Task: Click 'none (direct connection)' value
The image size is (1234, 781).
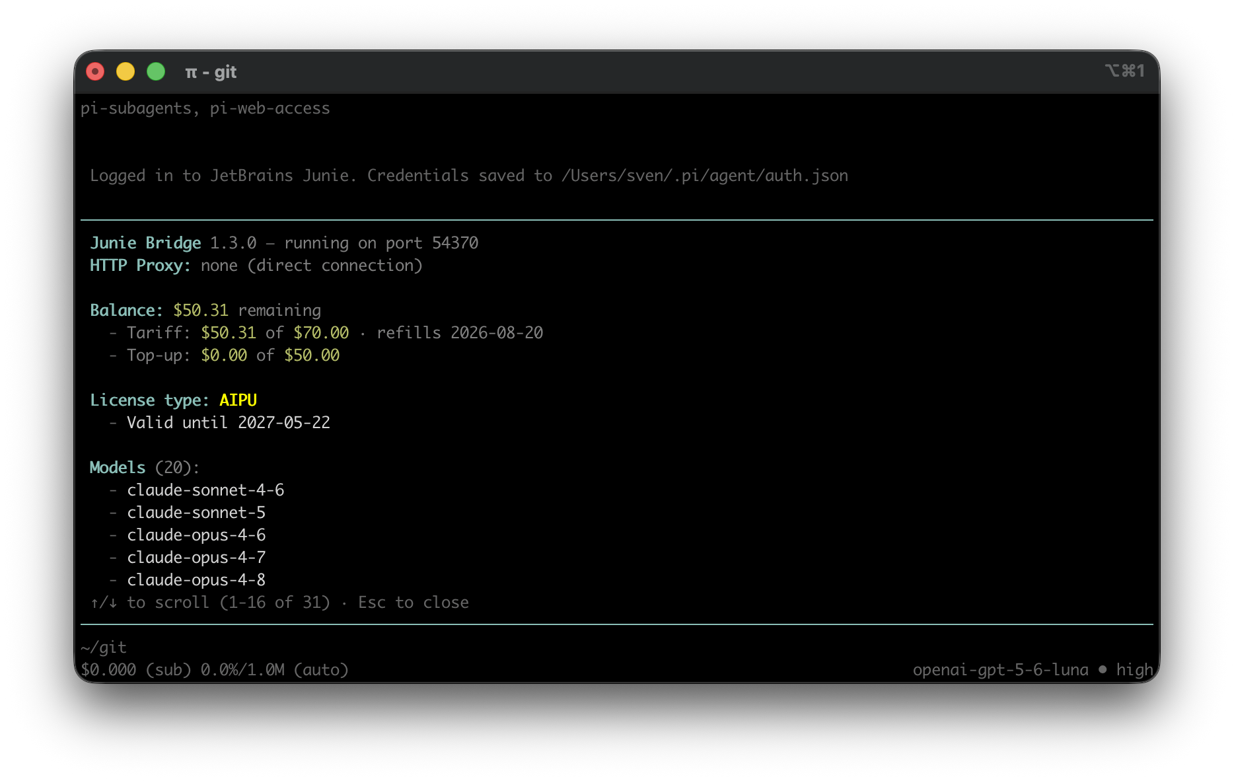Action: tap(312, 266)
